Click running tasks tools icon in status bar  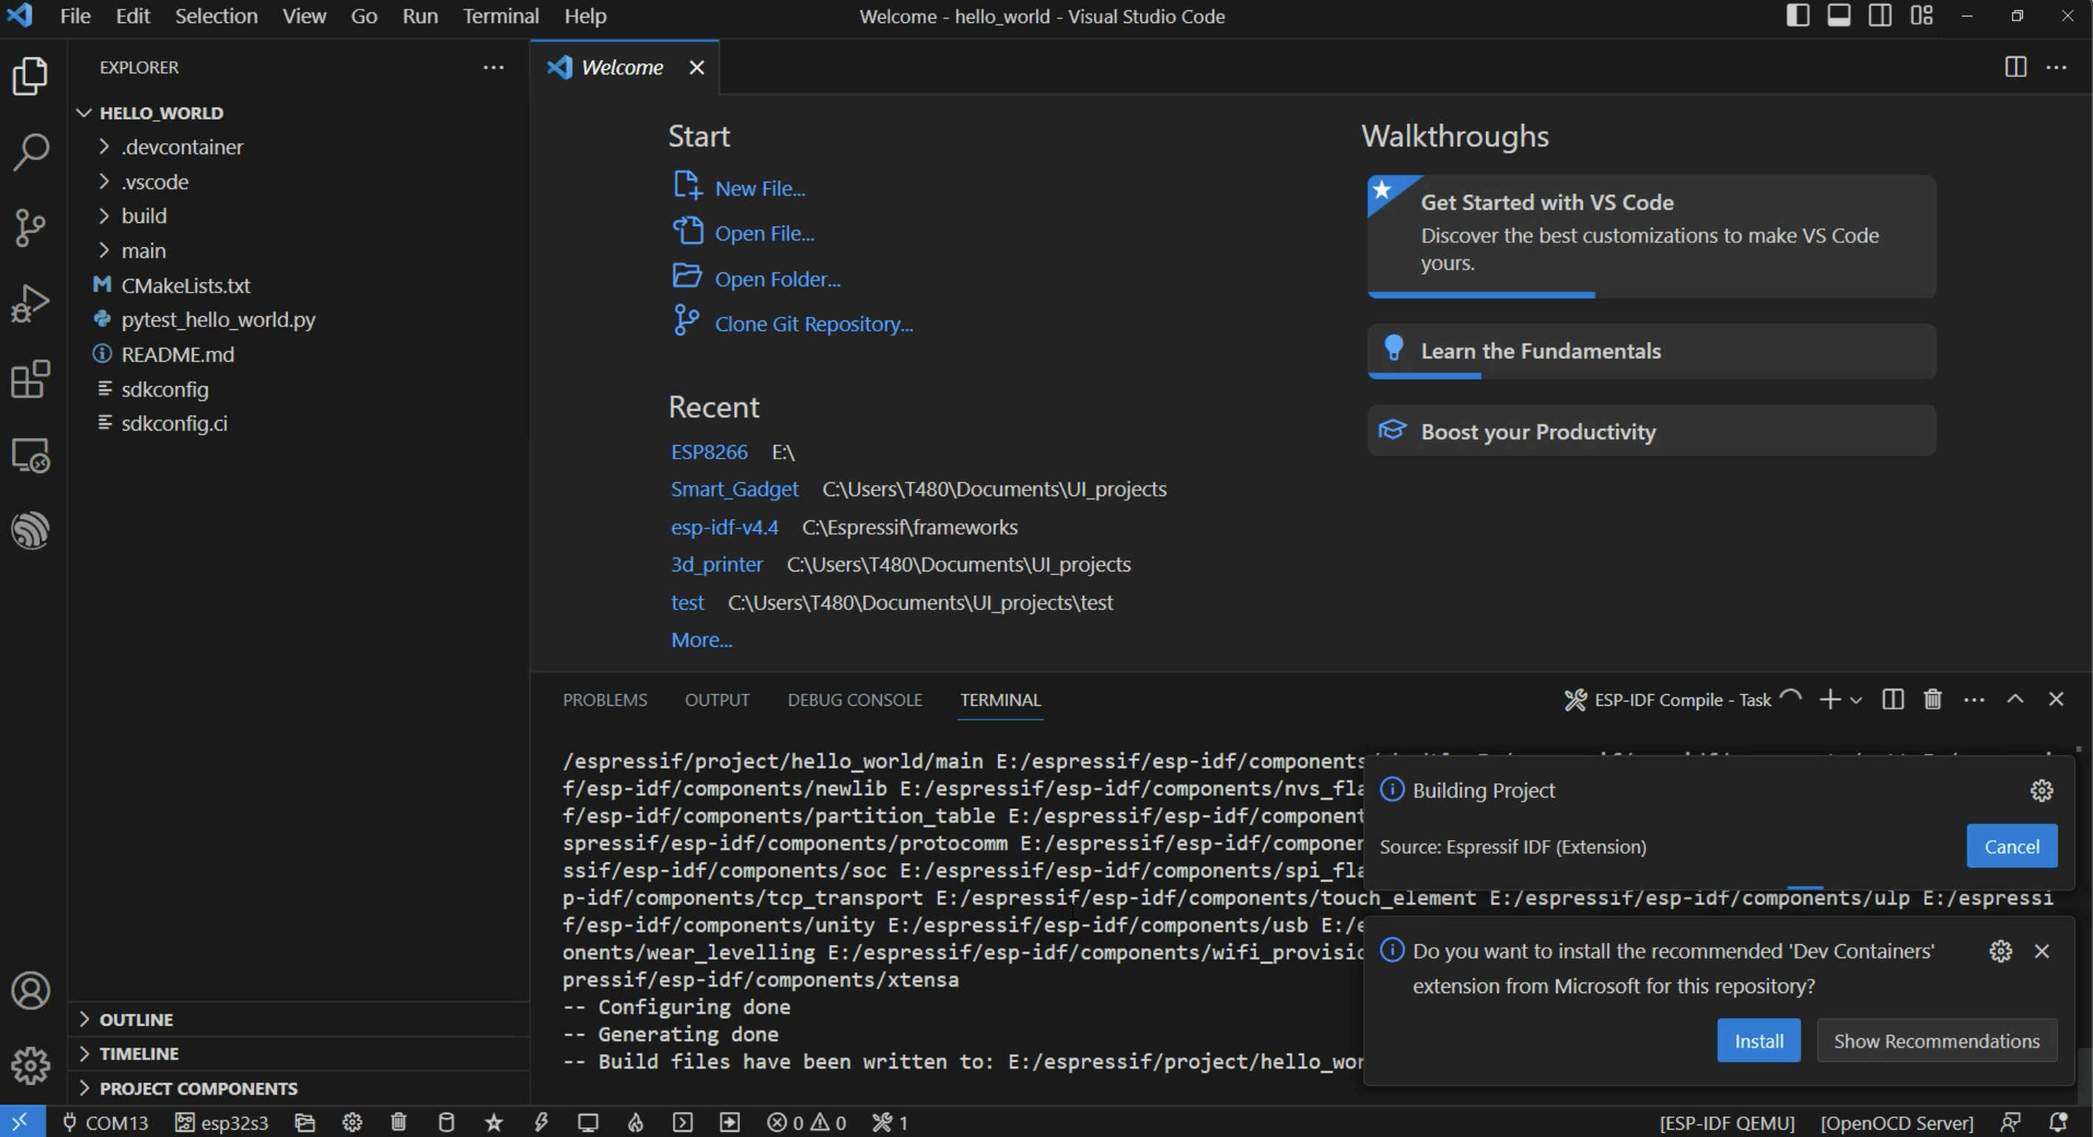[x=889, y=1122]
